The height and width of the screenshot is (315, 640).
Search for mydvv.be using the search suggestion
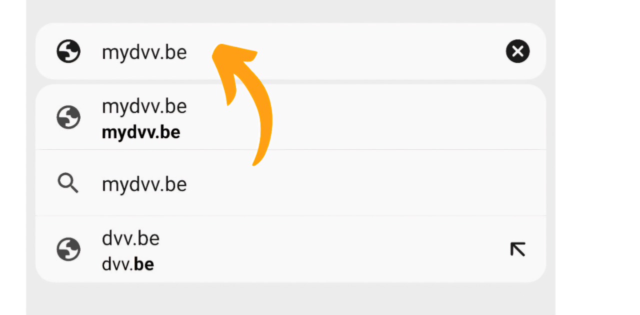144,185
